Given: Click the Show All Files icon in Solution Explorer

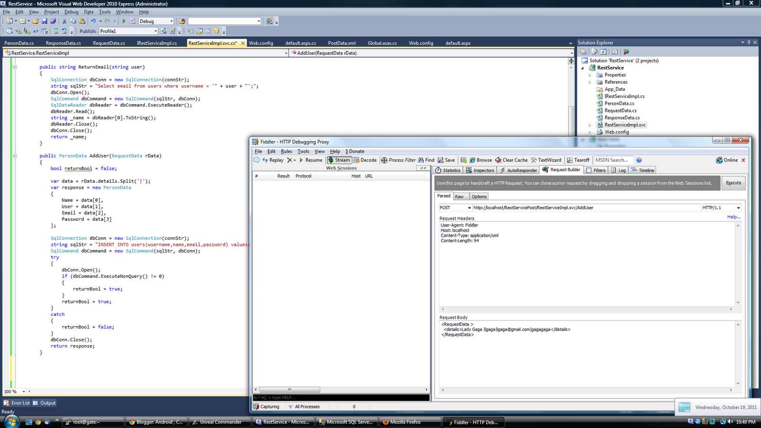Looking at the screenshot, I should [x=594, y=51].
